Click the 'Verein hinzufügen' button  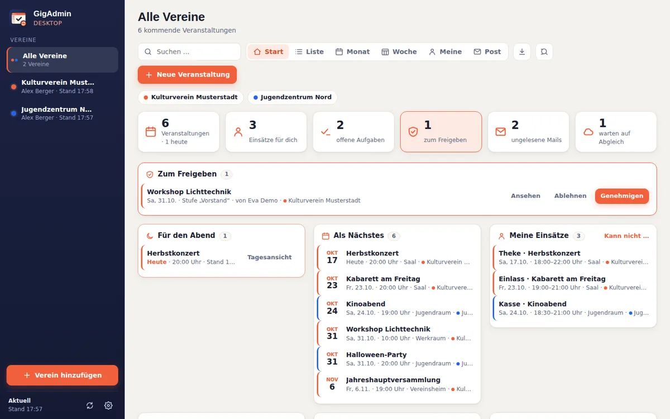pyautogui.click(x=63, y=375)
